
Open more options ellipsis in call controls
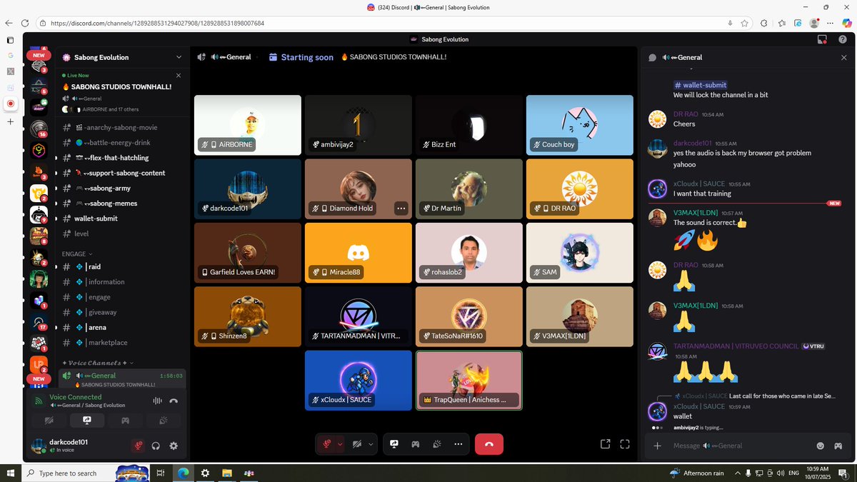tap(458, 443)
